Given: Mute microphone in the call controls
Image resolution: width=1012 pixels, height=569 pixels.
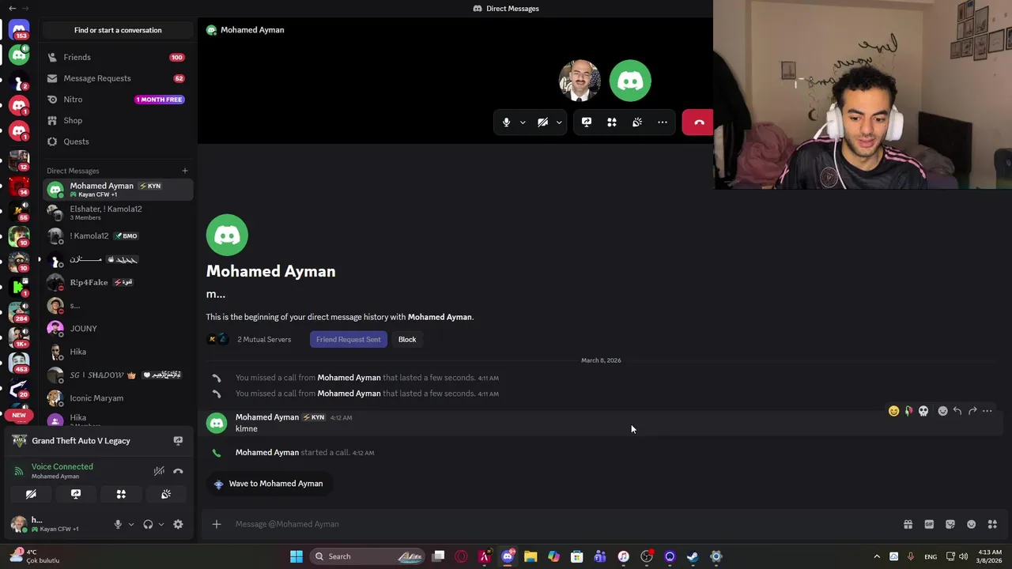Looking at the screenshot, I should click(507, 122).
